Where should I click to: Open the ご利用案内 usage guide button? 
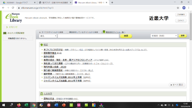pyautogui.click(x=181, y=15)
